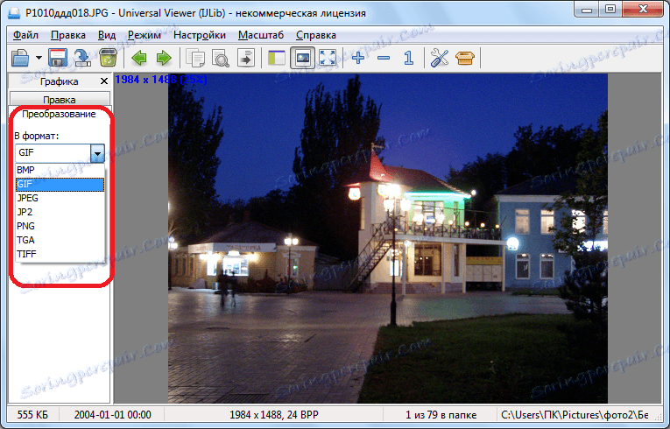Click the 555 КБ status bar entry
Viewport: 670px width, 429px height.
click(32, 414)
